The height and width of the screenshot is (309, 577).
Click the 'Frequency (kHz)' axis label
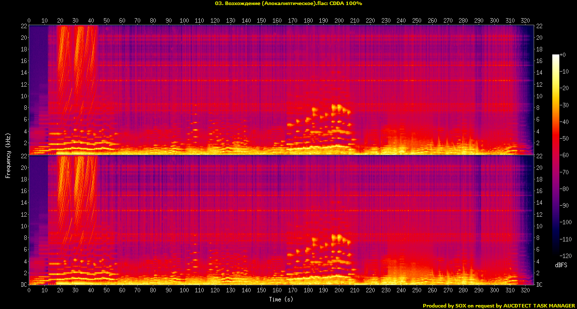click(x=8, y=155)
